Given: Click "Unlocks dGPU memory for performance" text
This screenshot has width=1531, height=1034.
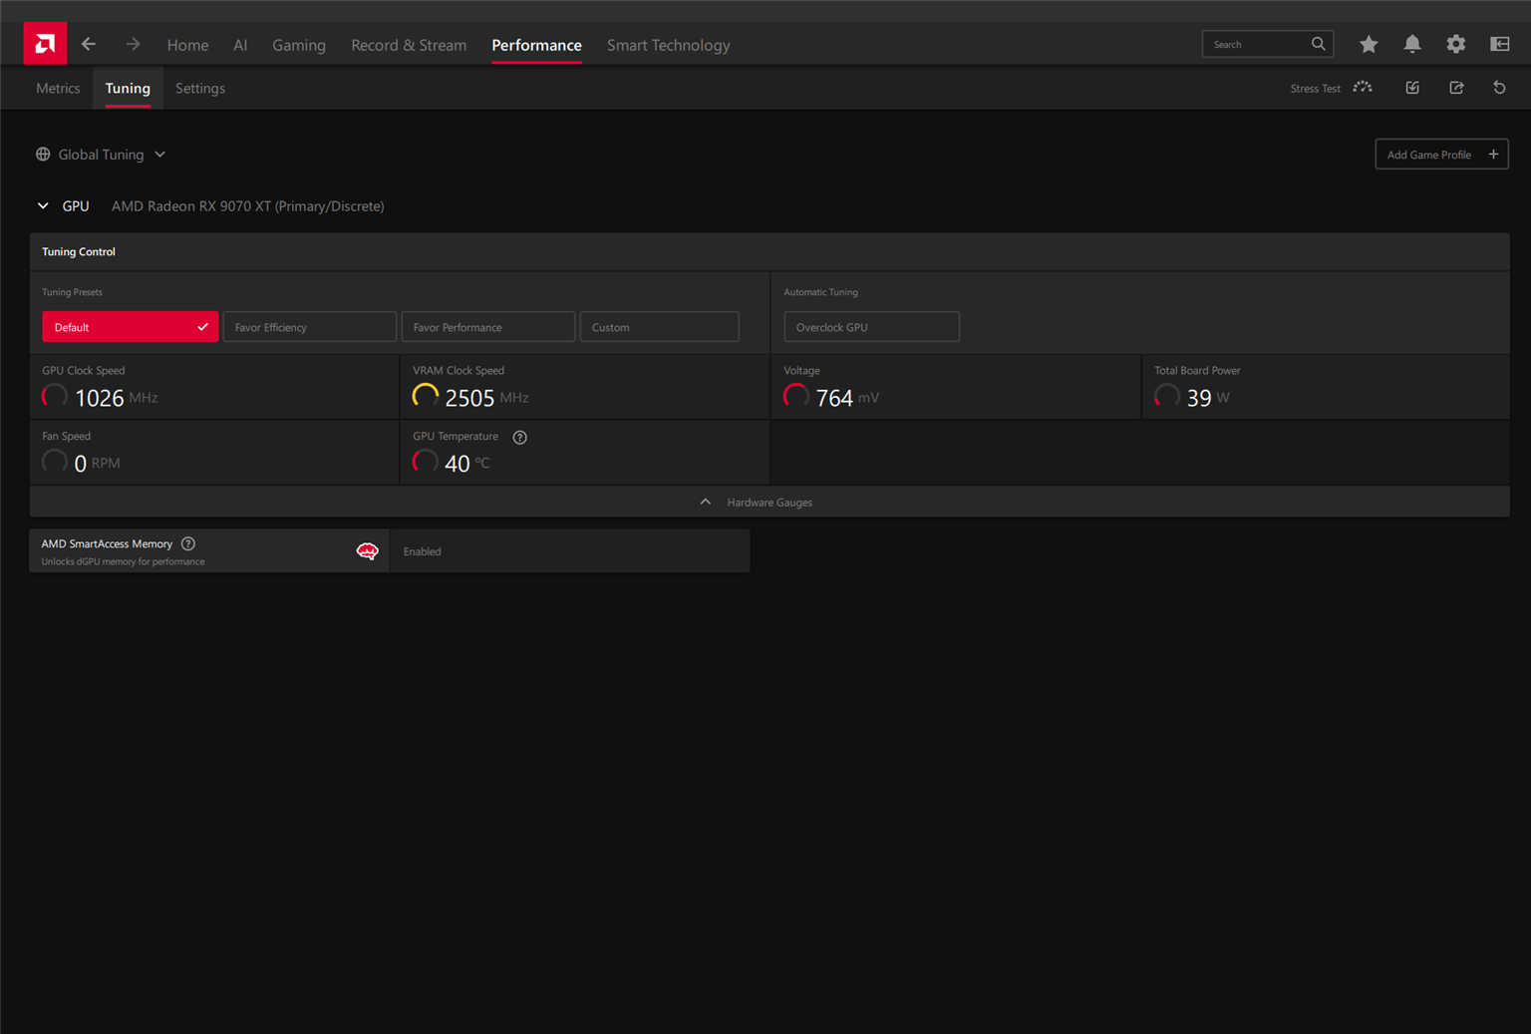Looking at the screenshot, I should (x=123, y=561).
